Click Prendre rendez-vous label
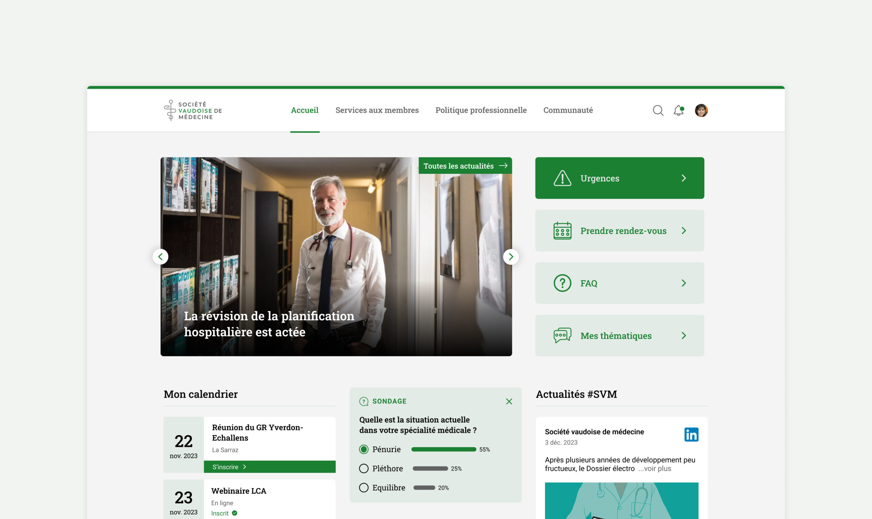 (x=623, y=231)
